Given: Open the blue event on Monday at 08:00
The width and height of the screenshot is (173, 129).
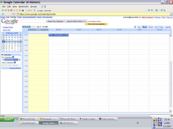Looking at the screenshot, I should pyautogui.click(x=58, y=35).
